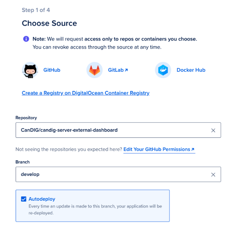Click the external arrow next to GitLab
The image size is (252, 232).
(126, 70)
